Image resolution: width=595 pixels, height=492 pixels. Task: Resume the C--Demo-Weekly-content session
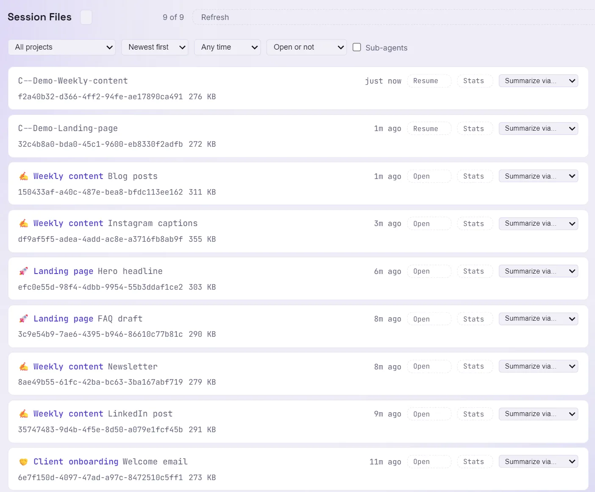coord(429,81)
